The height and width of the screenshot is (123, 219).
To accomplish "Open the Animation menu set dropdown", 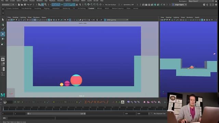I will click(8, 4).
